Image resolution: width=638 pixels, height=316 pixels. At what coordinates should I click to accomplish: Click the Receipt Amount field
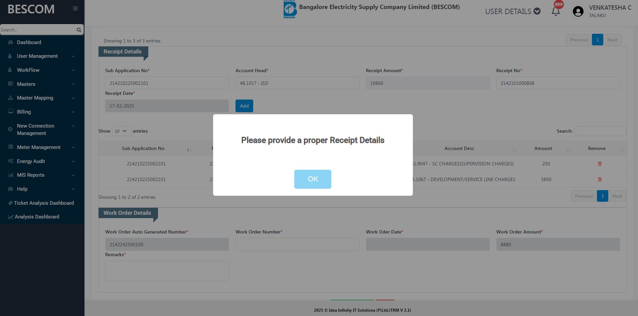[428, 83]
